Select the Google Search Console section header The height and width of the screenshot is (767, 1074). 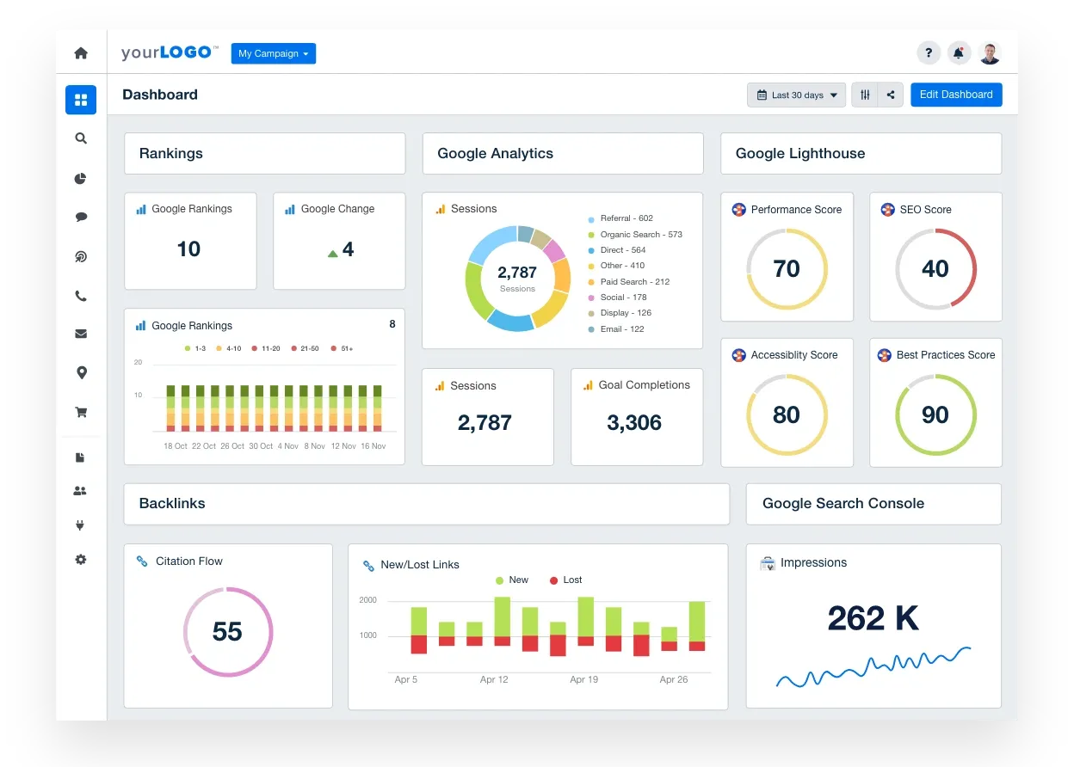pos(874,504)
